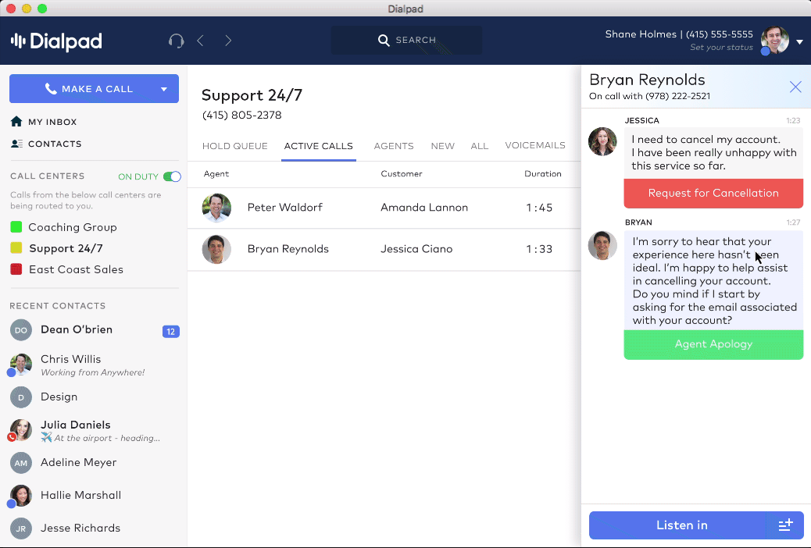Open Julia Daniels contact avatar
Viewport: 811px width, 548px height.
pos(20,430)
